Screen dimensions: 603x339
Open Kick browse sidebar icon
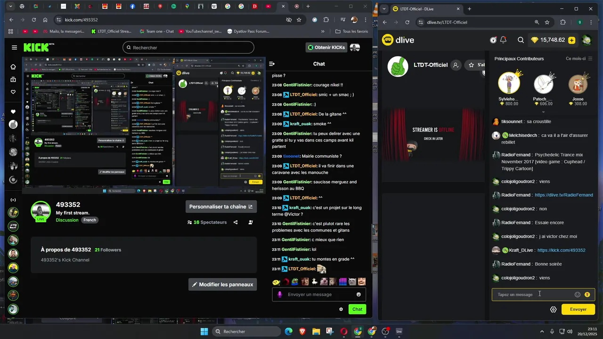pyautogui.click(x=13, y=80)
